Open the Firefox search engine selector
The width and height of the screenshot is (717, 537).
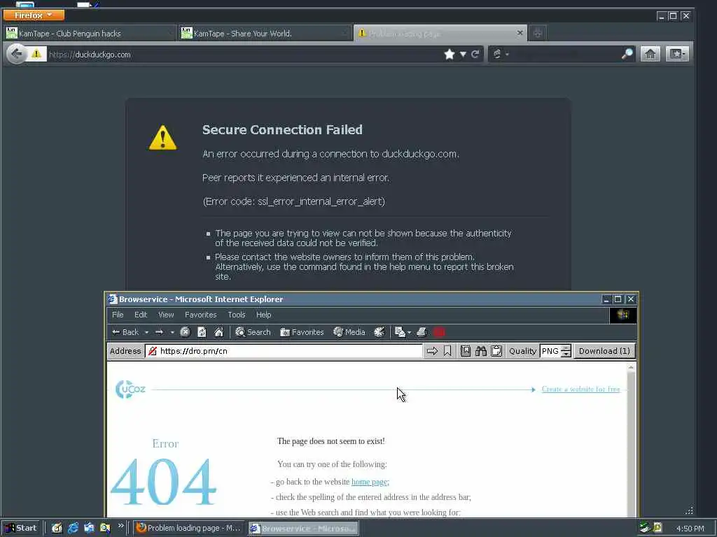pos(501,55)
